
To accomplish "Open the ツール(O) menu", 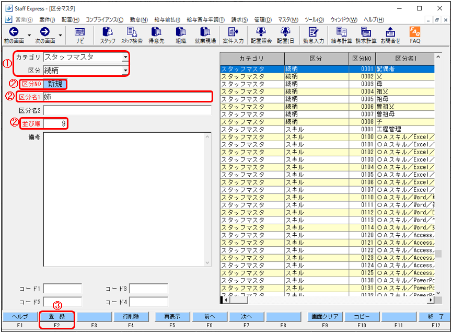I will pos(314,20).
